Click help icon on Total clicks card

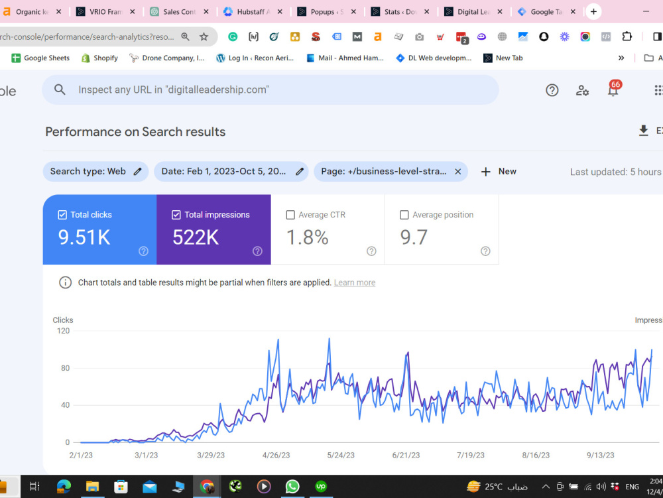pos(143,251)
